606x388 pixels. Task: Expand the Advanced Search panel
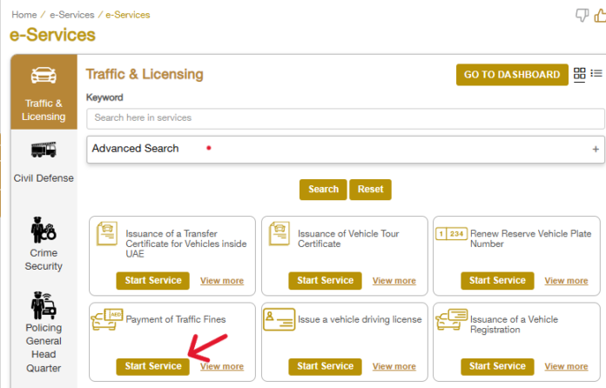(596, 149)
